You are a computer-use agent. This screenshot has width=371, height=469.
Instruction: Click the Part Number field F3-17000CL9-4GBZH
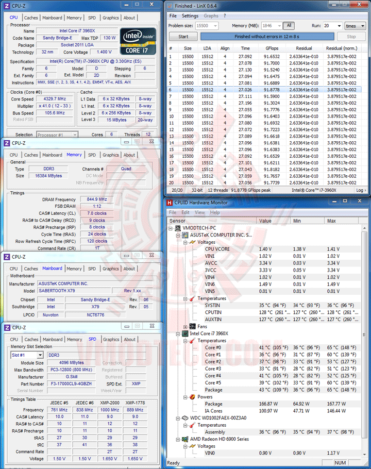pos(71,384)
